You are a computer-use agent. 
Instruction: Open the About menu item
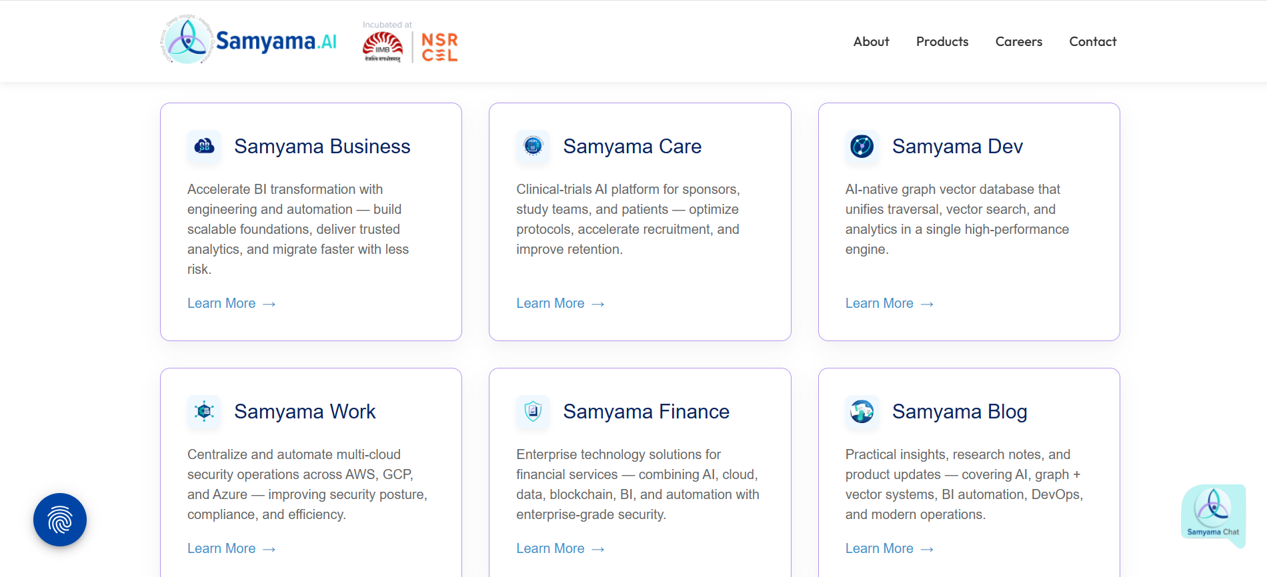click(x=871, y=41)
